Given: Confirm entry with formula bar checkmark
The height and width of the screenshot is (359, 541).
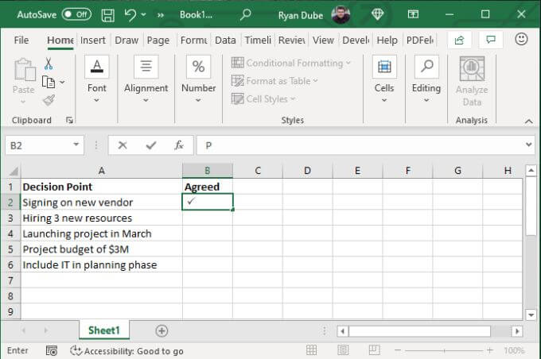Looking at the screenshot, I should (150, 145).
